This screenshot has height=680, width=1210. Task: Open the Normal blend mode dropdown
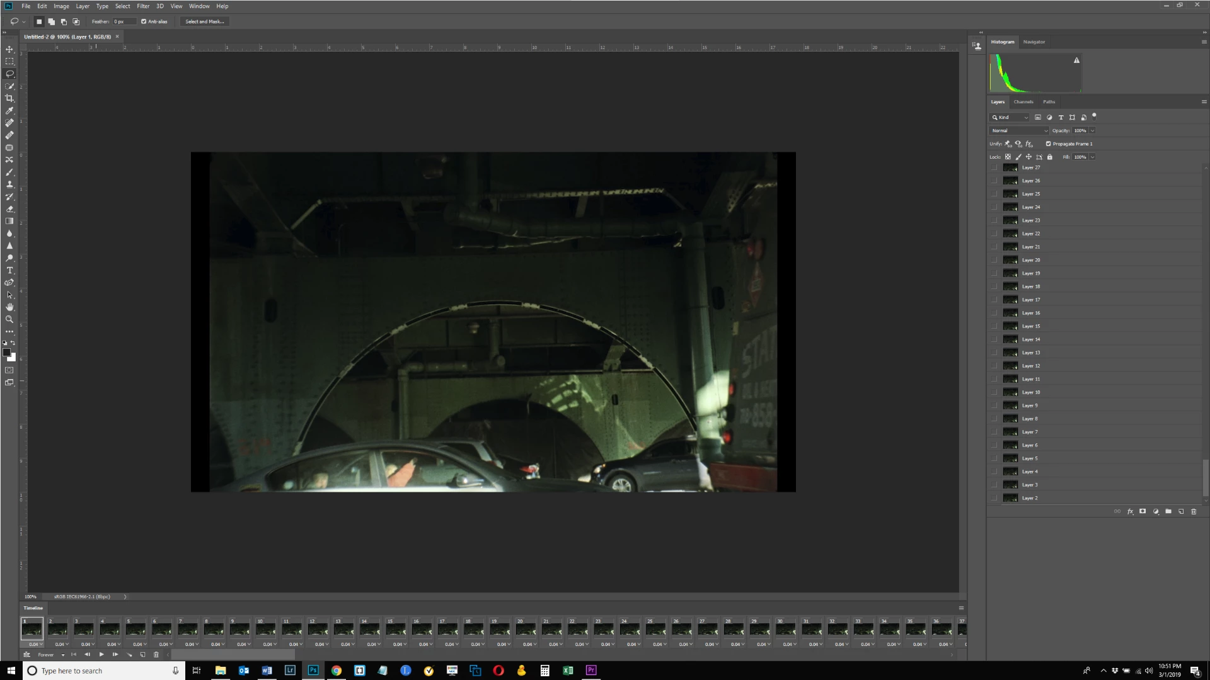tap(1018, 130)
